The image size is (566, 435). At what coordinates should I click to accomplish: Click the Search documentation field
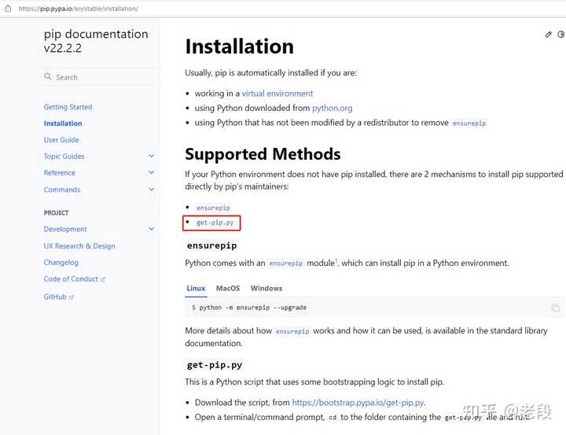pyautogui.click(x=98, y=77)
